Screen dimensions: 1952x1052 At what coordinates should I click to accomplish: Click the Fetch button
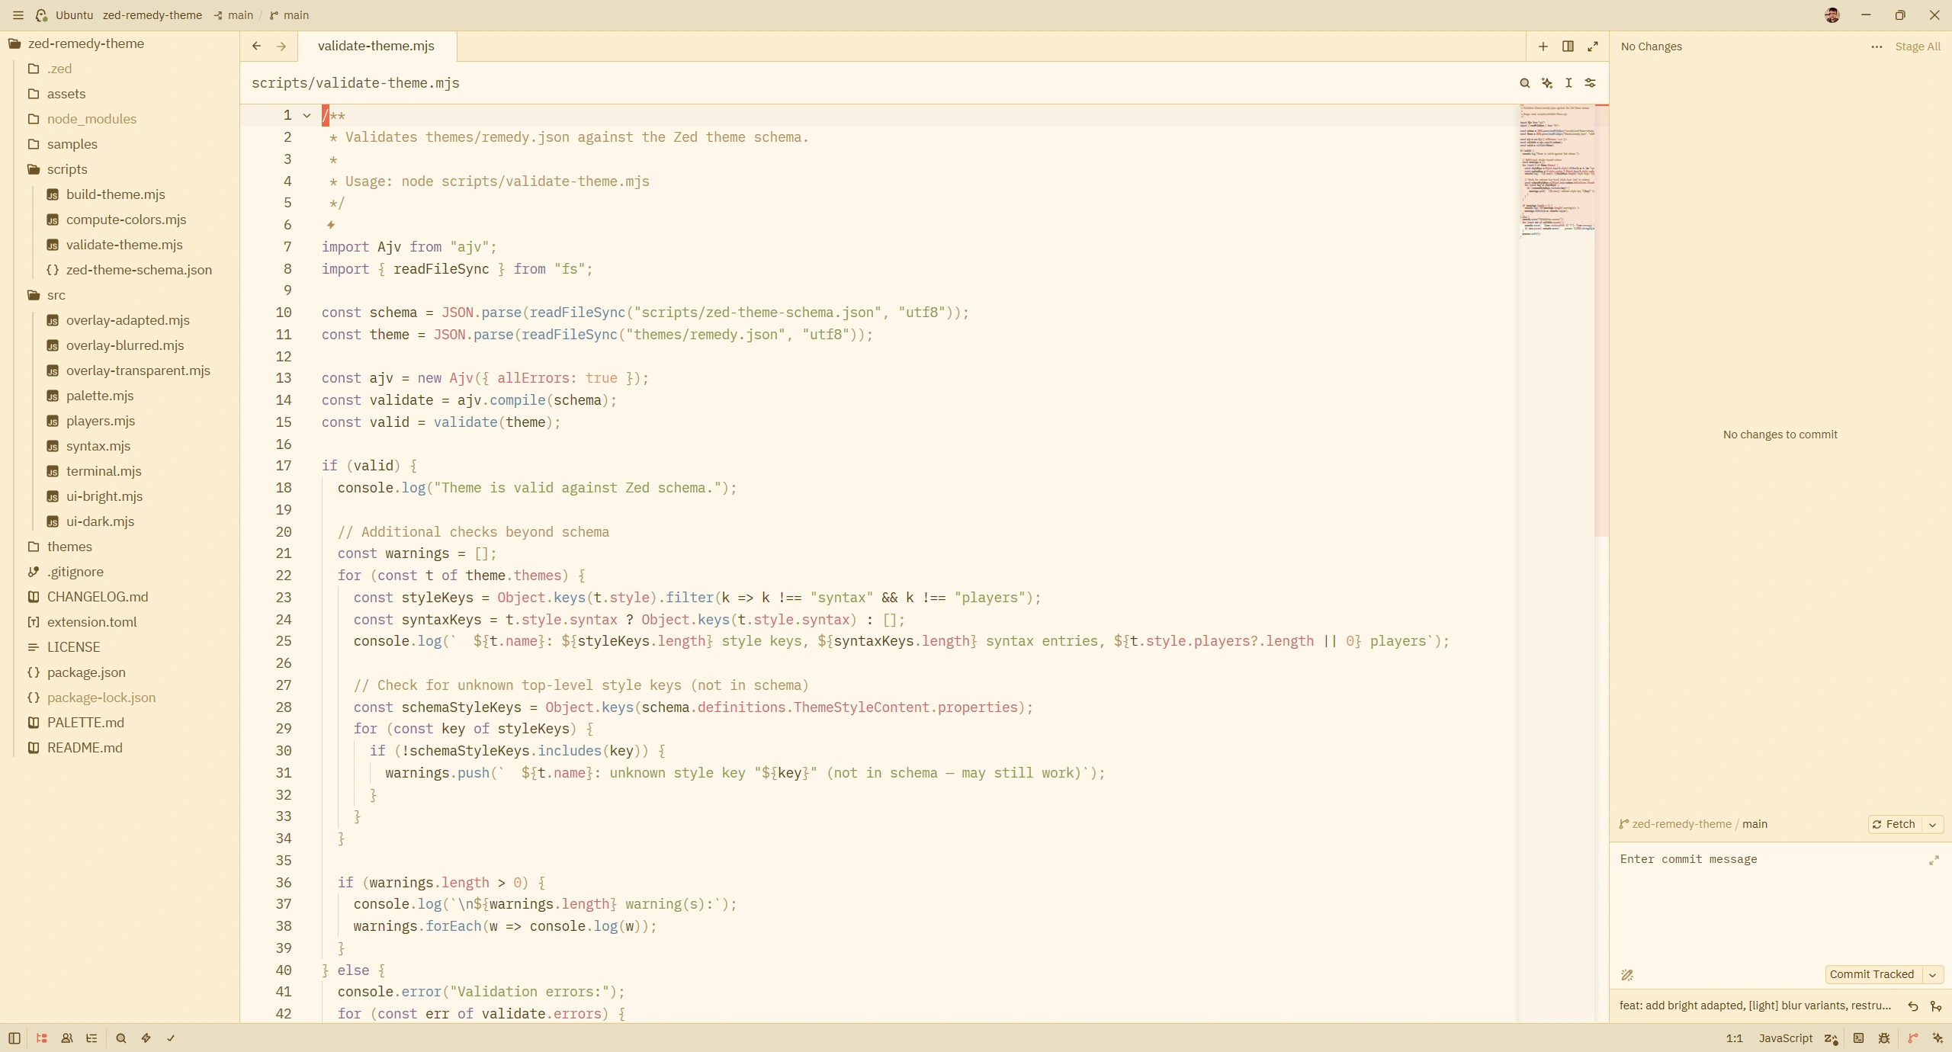(1894, 825)
